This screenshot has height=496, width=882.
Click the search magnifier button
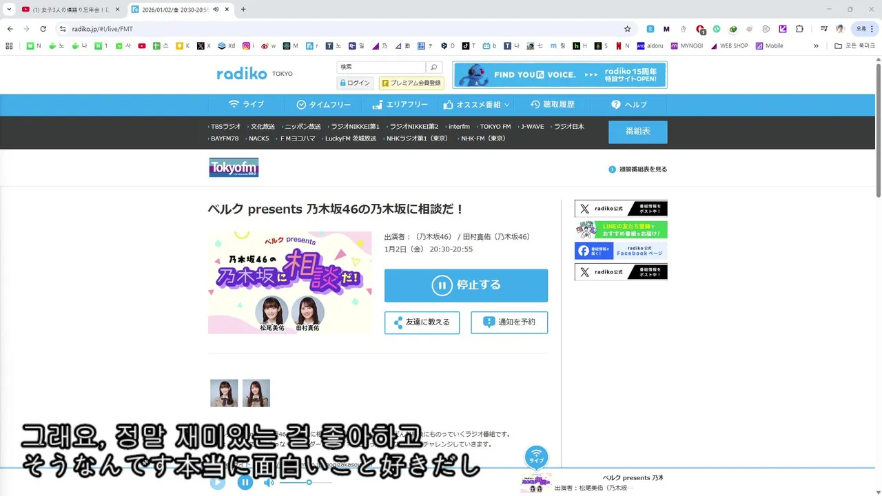coord(433,67)
